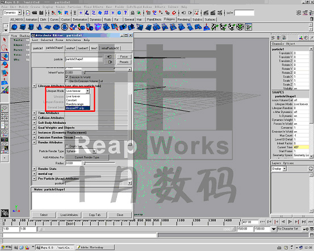Go to the start of the playback range
The image size is (314, 251).
[262, 221]
